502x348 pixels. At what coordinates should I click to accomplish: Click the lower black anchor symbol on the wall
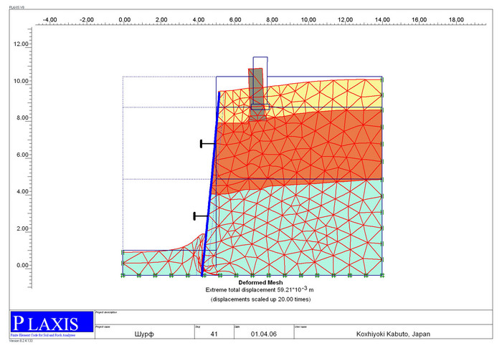pos(201,216)
